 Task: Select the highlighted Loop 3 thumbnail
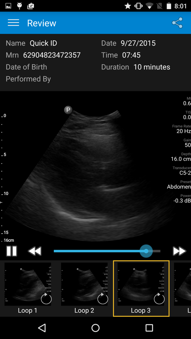pyautogui.click(x=141, y=288)
